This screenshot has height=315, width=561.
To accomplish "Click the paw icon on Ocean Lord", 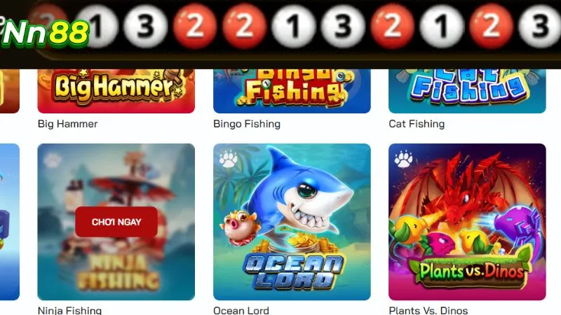I will [228, 160].
